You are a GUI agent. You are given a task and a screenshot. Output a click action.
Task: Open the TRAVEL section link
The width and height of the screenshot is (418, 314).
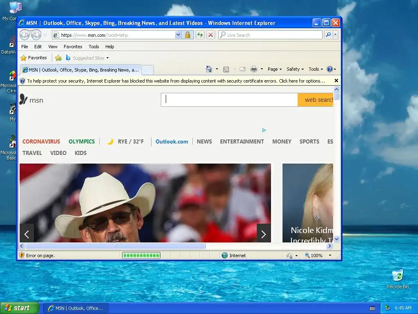pyautogui.click(x=32, y=153)
